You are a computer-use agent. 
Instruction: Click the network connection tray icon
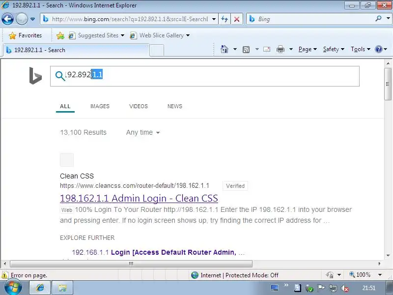(333, 289)
